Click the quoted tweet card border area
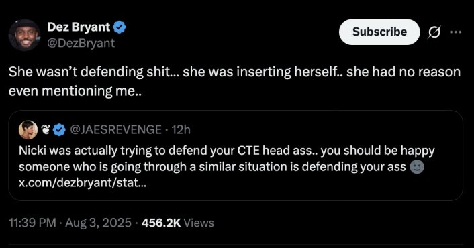 pyautogui.click(x=236, y=156)
